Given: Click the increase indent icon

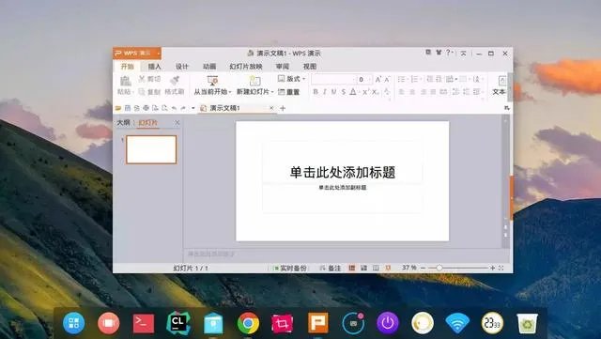Looking at the screenshot, I should click(439, 79).
